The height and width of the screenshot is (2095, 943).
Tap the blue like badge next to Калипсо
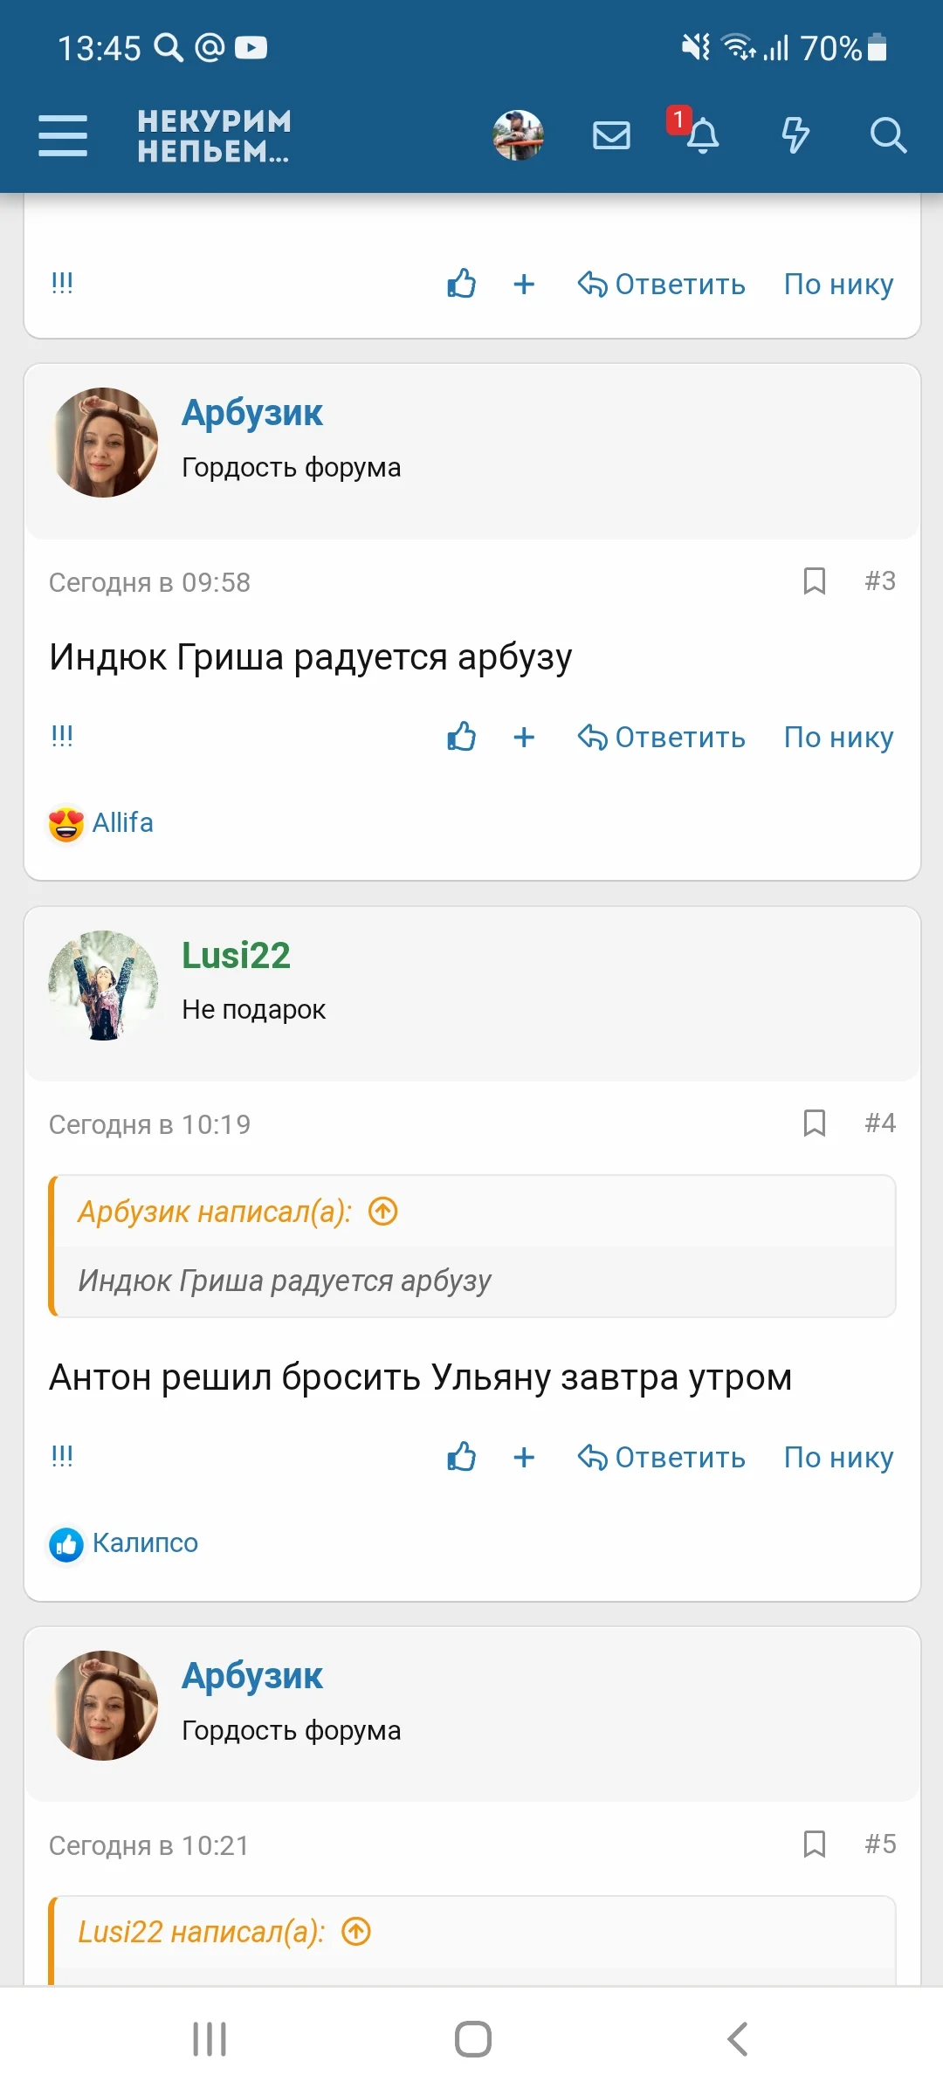click(65, 1542)
